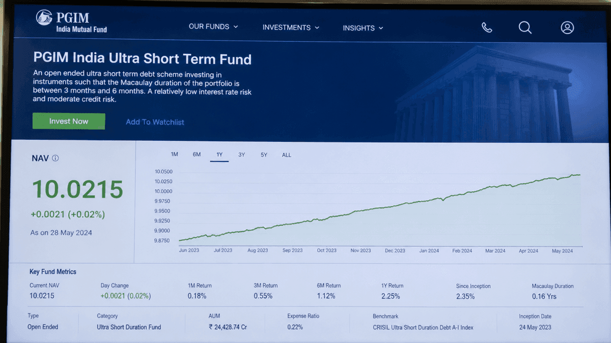The height and width of the screenshot is (343, 611).
Task: Click the PGIM India Mutual Fund logo
Action: tap(71, 21)
